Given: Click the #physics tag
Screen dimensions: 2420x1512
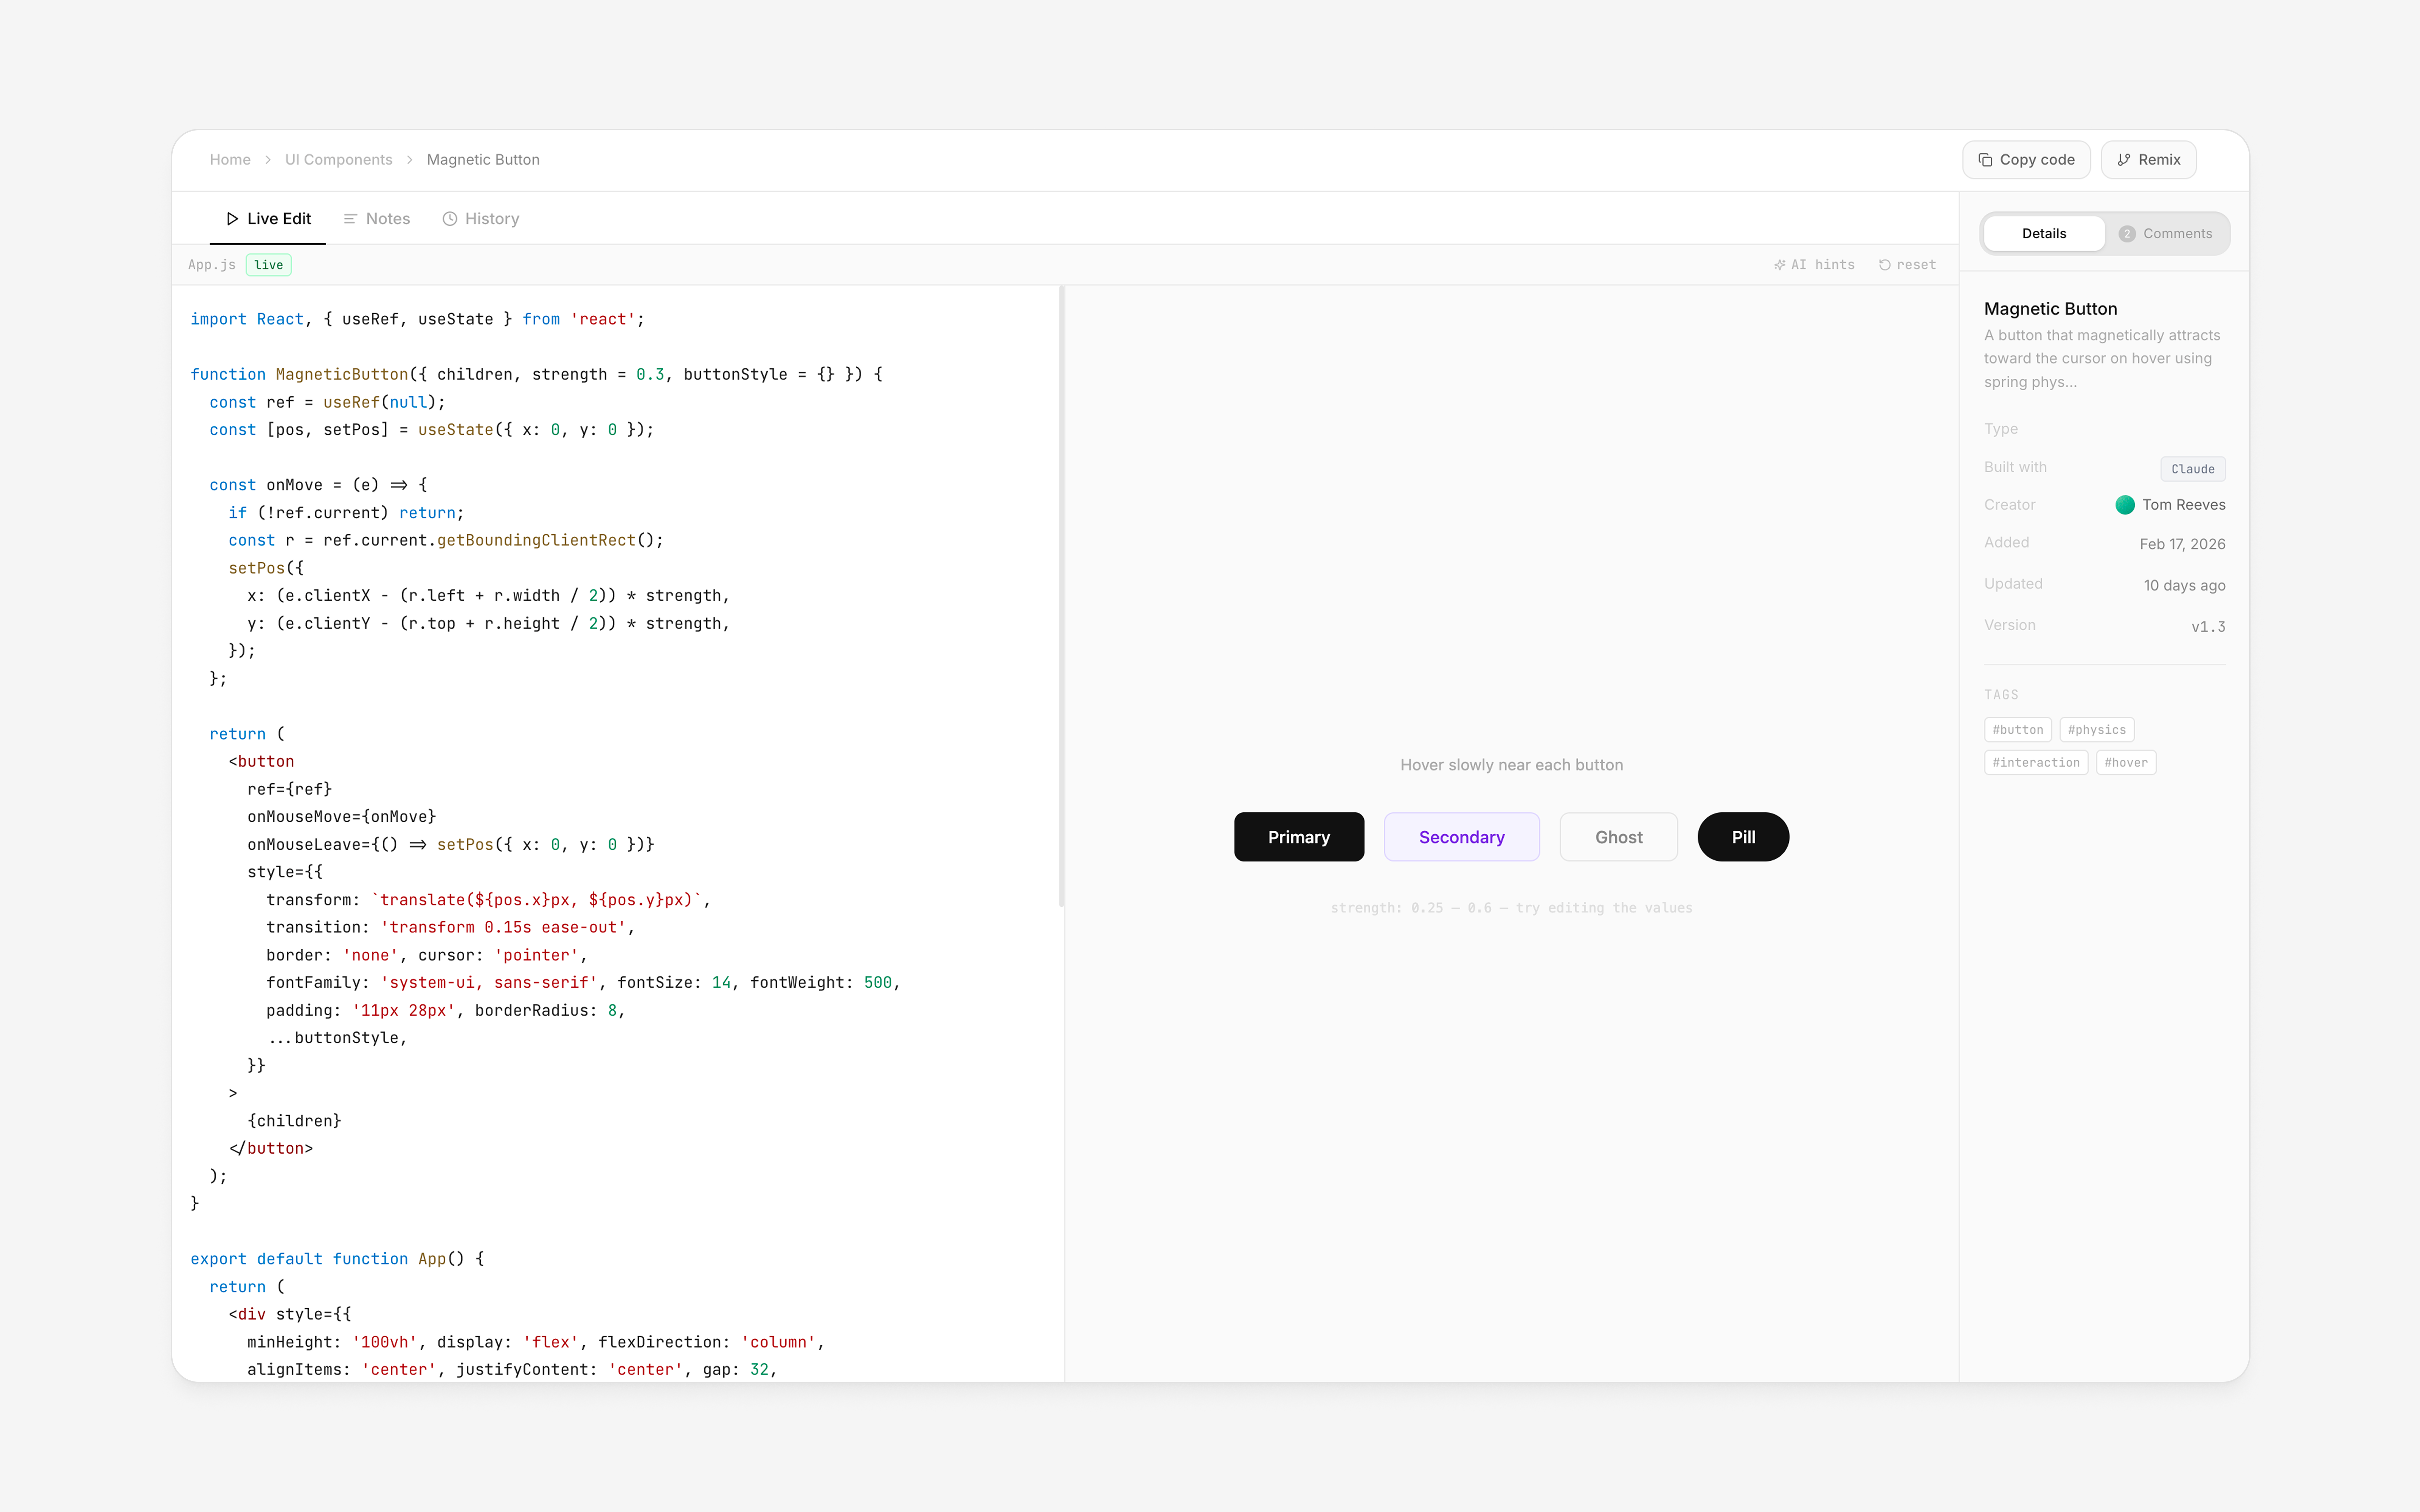Looking at the screenshot, I should pos(2097,730).
